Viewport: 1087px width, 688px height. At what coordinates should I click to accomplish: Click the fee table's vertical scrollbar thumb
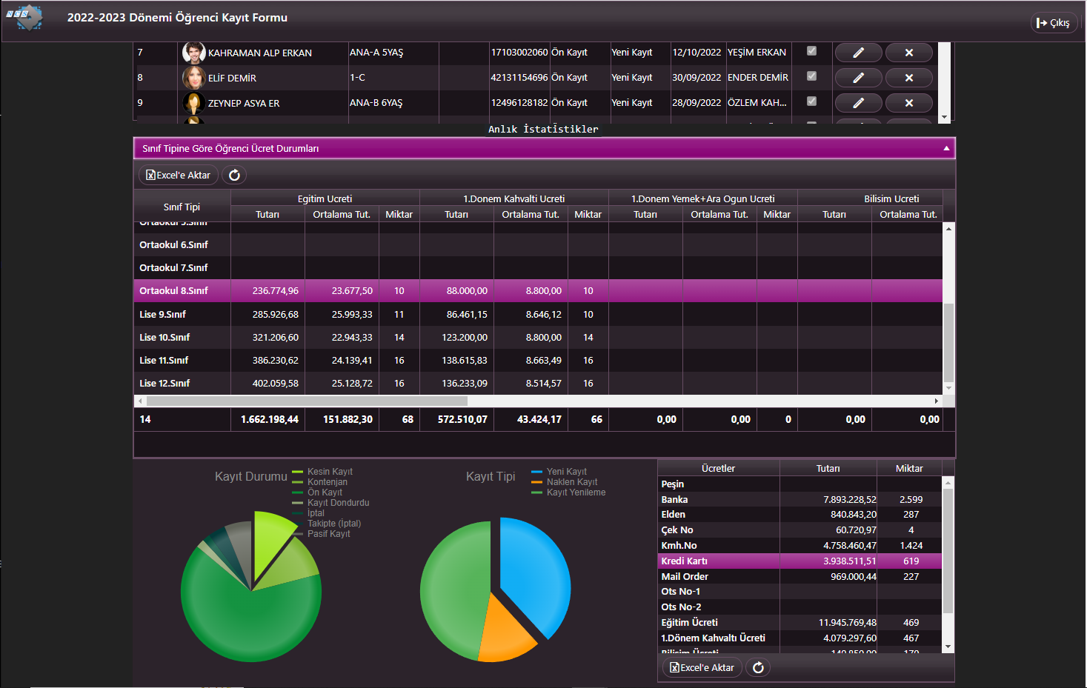[948, 341]
